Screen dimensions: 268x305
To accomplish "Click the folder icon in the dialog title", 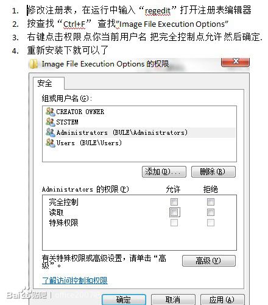I will [33, 64].
